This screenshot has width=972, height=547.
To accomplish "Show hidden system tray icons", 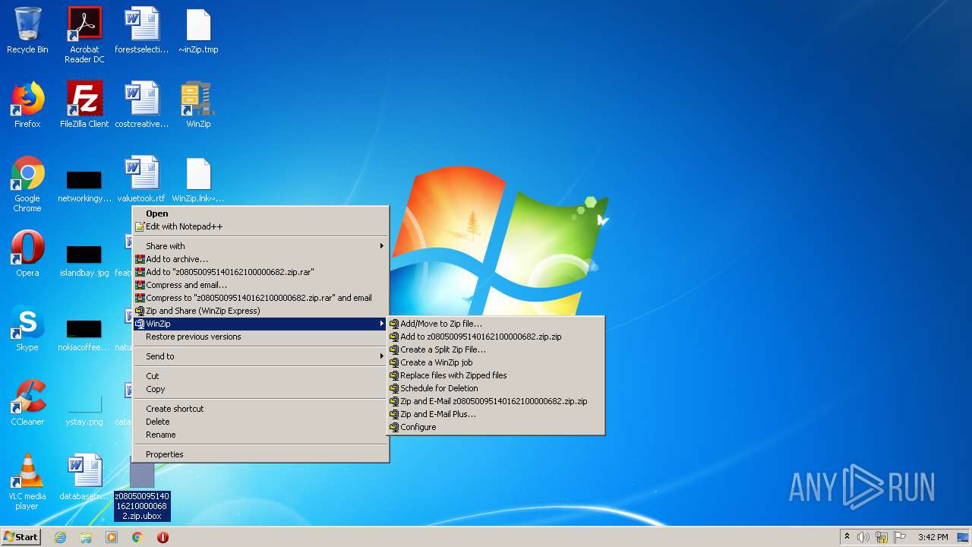I will 847,537.
